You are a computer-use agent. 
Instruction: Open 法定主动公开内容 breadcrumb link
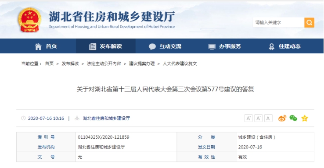pyautogui.click(x=104, y=63)
